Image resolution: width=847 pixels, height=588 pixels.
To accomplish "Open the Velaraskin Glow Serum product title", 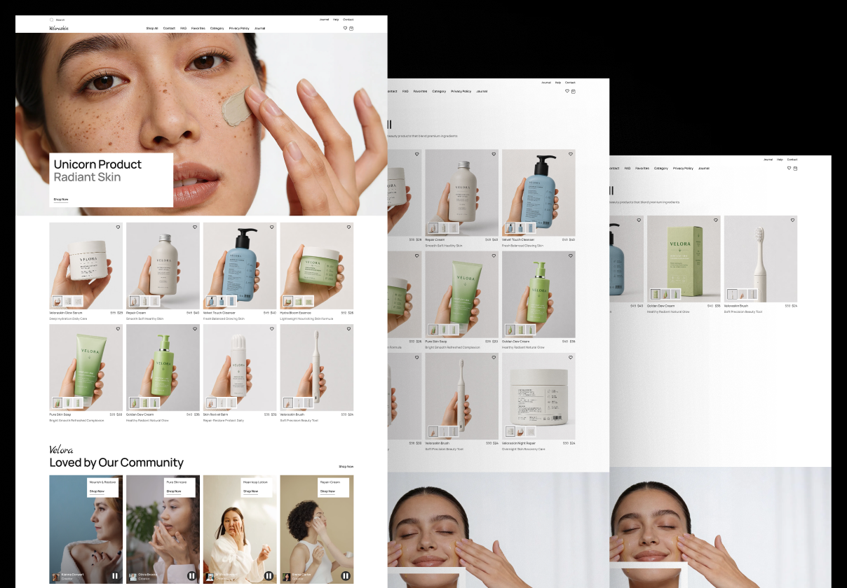I will 65,313.
